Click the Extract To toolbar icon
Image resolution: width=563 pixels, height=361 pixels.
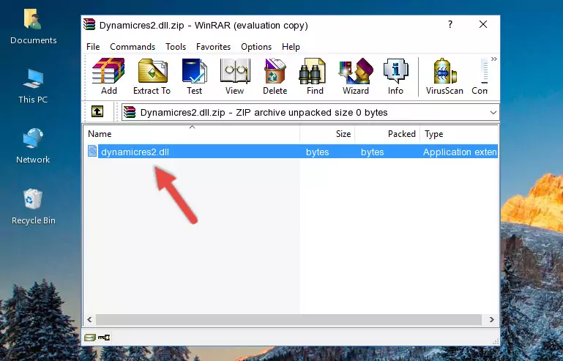pos(152,76)
